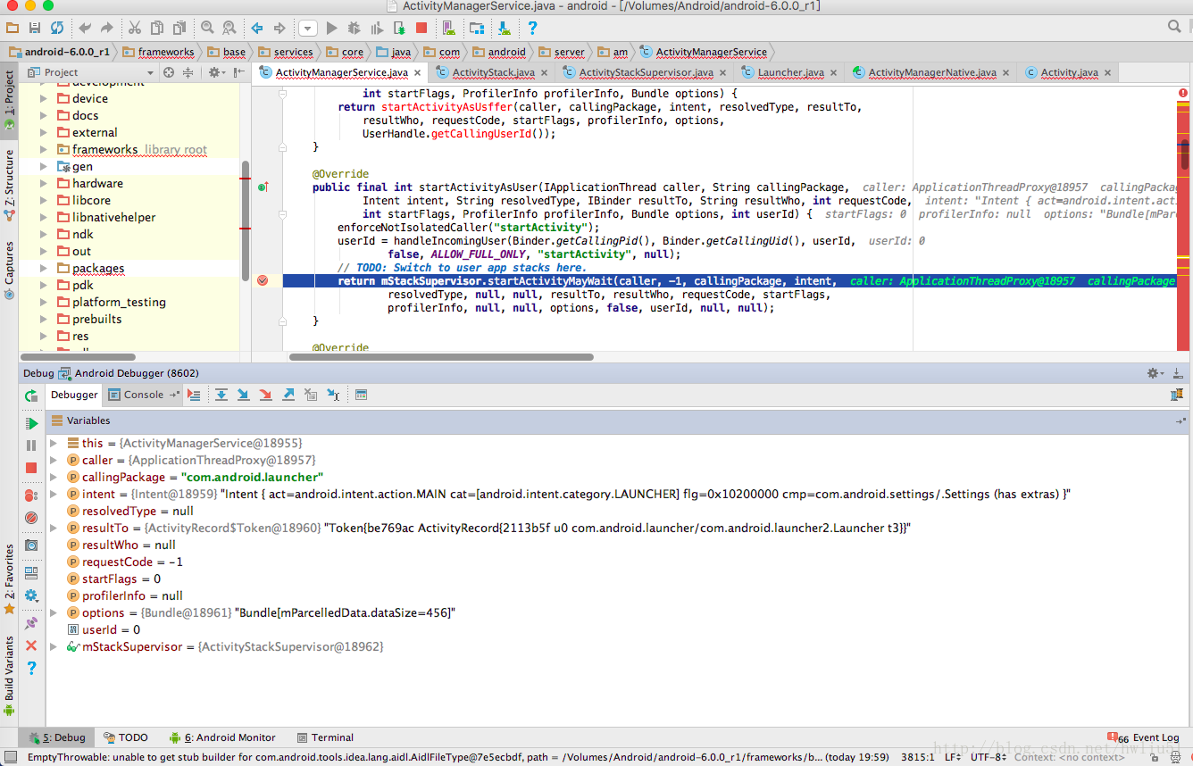Screen dimensions: 1193x766
Task: Click the Step Out debugger icon
Action: (288, 395)
